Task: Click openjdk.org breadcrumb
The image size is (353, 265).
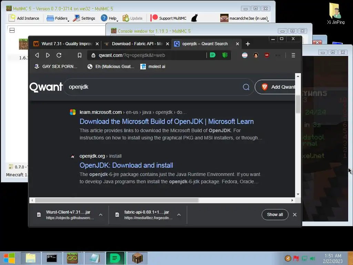Action: [92, 156]
